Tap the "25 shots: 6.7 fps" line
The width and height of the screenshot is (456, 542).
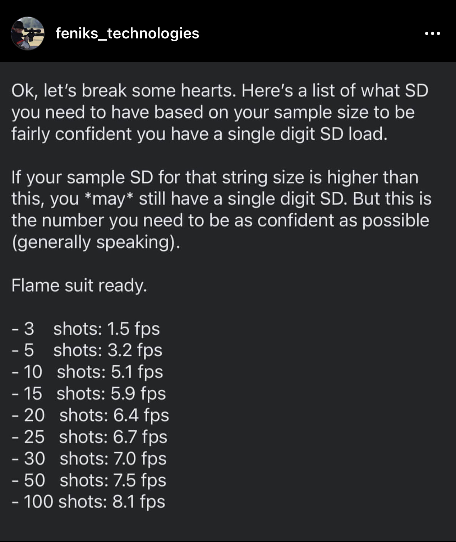click(x=90, y=437)
